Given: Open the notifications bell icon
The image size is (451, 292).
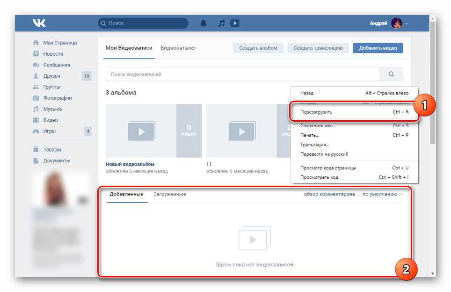Looking at the screenshot, I should 204,23.
